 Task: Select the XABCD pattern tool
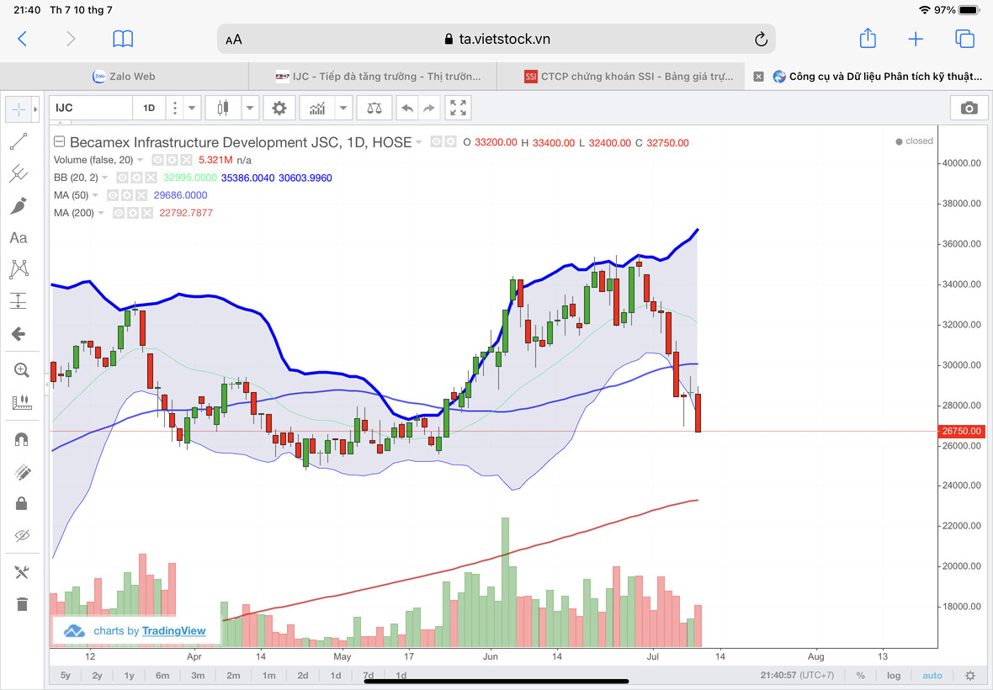click(x=19, y=269)
